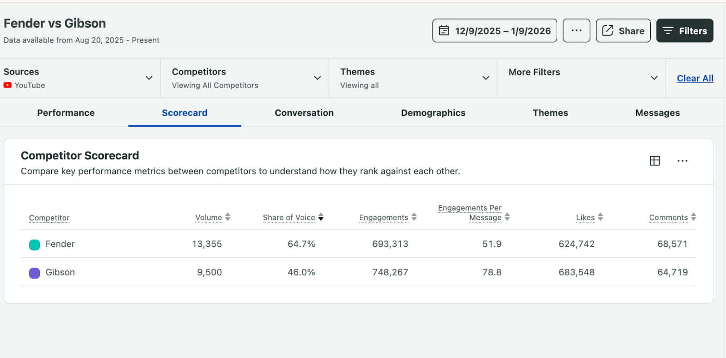This screenshot has height=358, width=726.
Task: Click the table view icon in Competitor Scorecard
Action: [654, 161]
